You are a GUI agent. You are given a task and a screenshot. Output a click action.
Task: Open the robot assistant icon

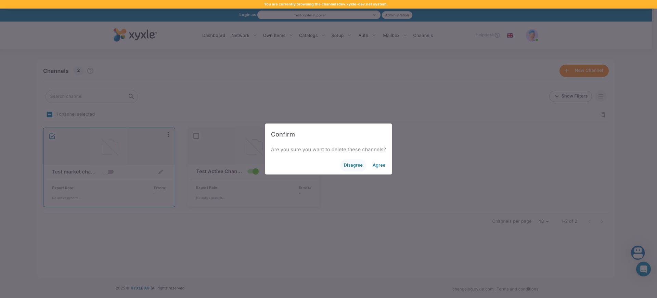tap(638, 252)
